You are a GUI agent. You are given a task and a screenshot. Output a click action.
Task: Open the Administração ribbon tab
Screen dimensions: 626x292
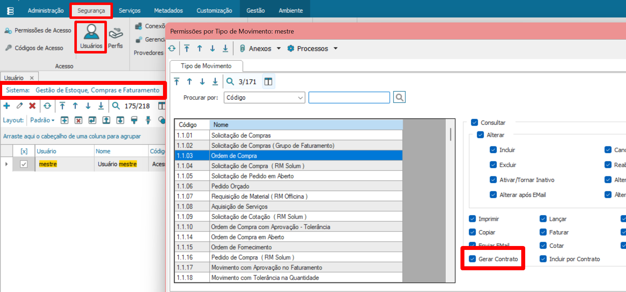click(x=46, y=11)
